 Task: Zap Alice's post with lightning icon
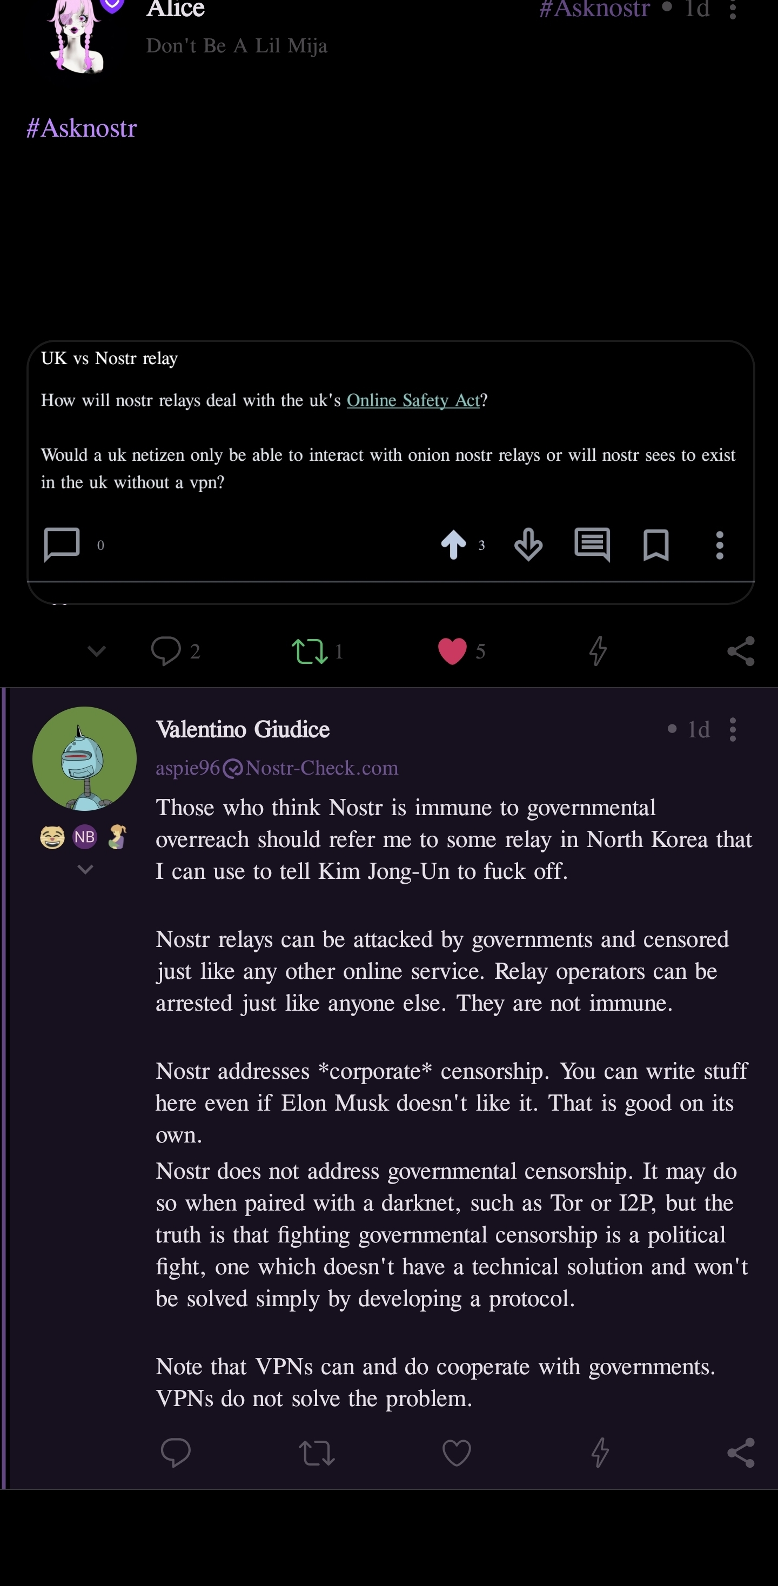[x=598, y=651]
